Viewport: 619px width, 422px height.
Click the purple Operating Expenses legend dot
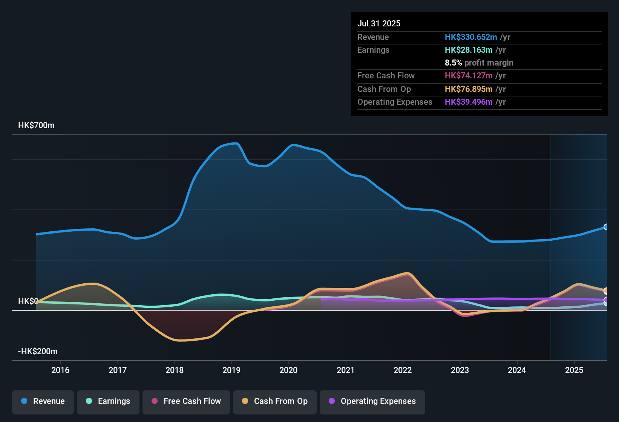click(x=331, y=402)
